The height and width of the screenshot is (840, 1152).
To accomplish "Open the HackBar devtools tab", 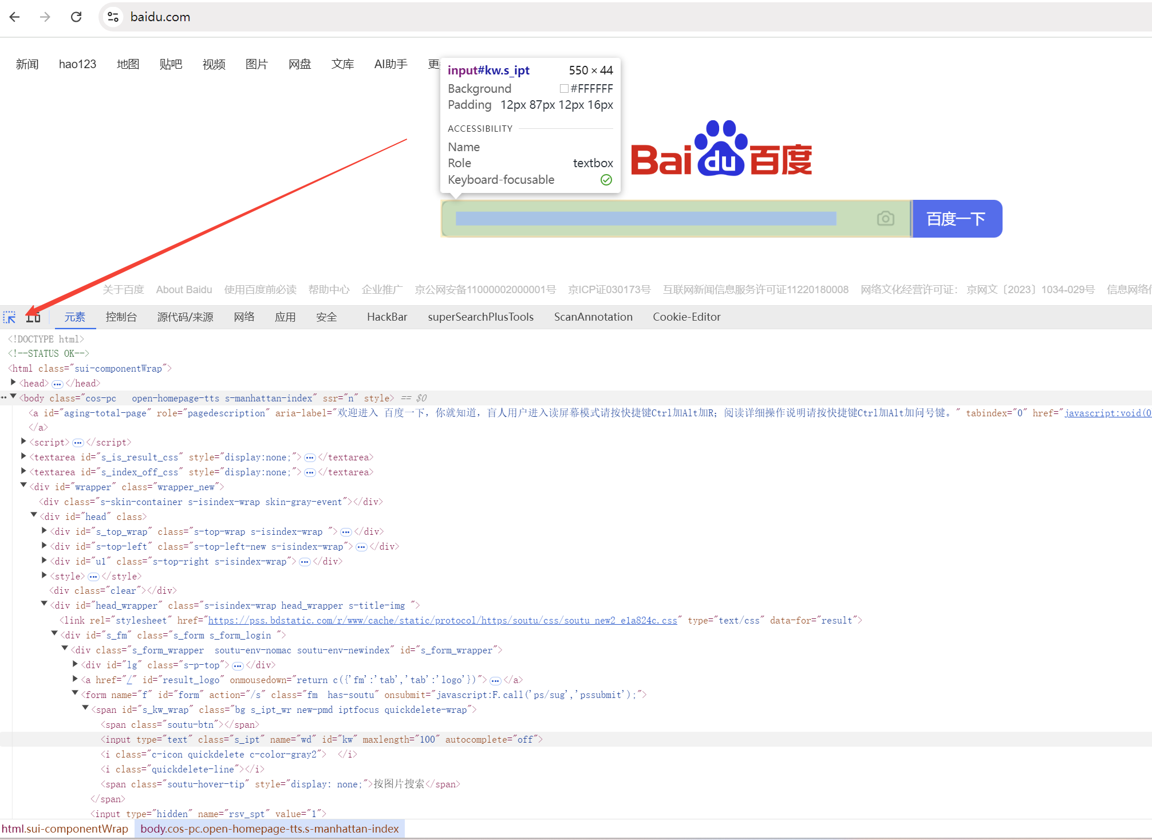I will (x=387, y=317).
